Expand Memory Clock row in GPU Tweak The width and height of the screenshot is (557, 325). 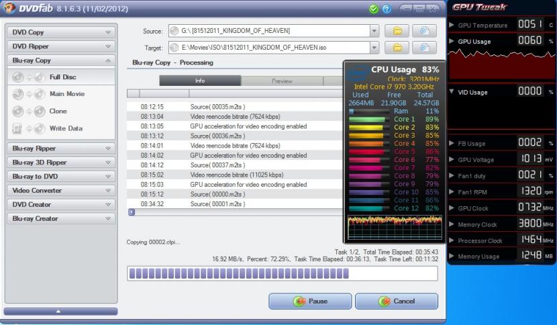pos(452,224)
